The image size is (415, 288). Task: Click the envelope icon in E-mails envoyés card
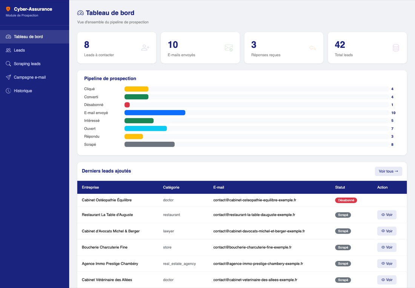229,48
